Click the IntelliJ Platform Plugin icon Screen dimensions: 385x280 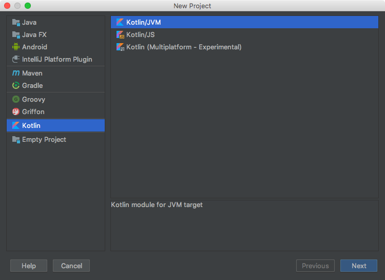tap(16, 59)
